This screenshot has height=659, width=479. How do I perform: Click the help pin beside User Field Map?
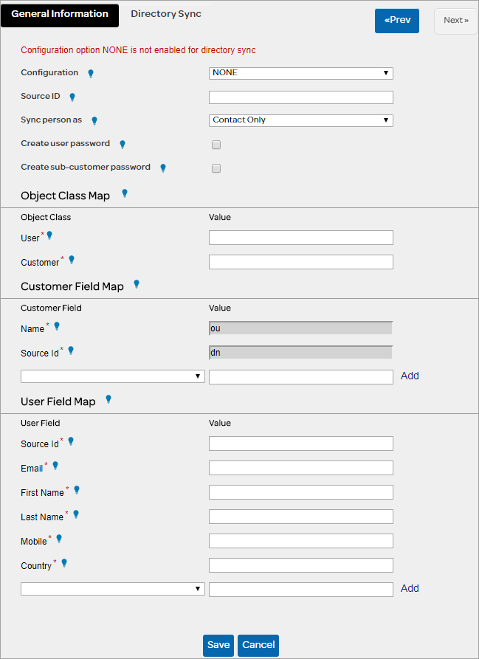pos(108,399)
